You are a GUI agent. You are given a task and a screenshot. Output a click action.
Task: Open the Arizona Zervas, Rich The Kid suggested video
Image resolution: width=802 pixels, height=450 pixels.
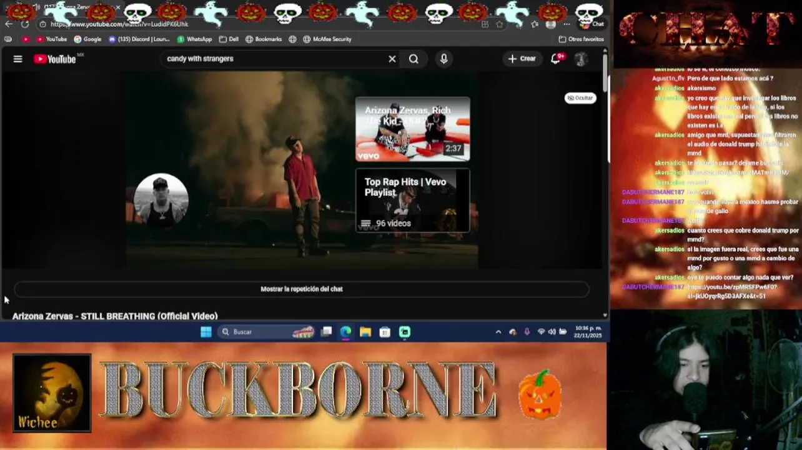click(x=412, y=129)
